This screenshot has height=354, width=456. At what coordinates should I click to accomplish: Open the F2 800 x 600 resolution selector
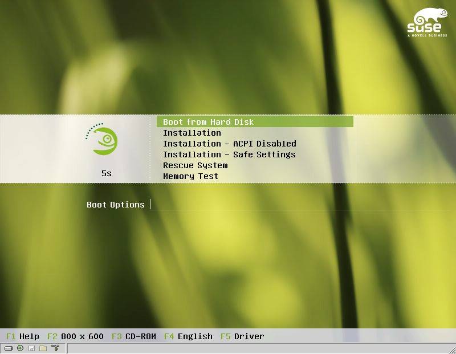[75, 336]
